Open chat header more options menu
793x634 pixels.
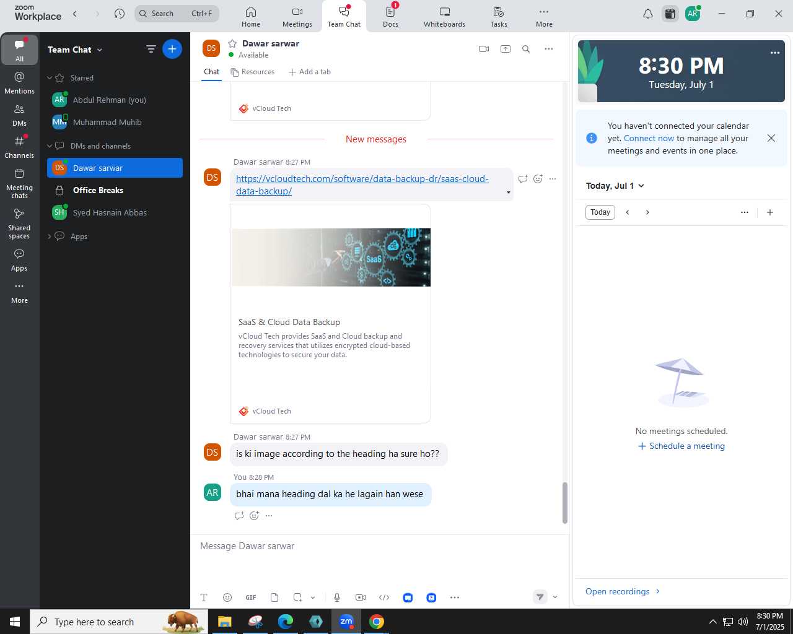[x=548, y=49]
